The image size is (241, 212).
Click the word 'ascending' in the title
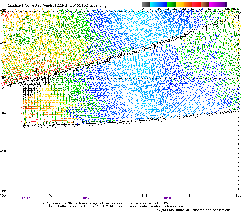tap(98, 6)
